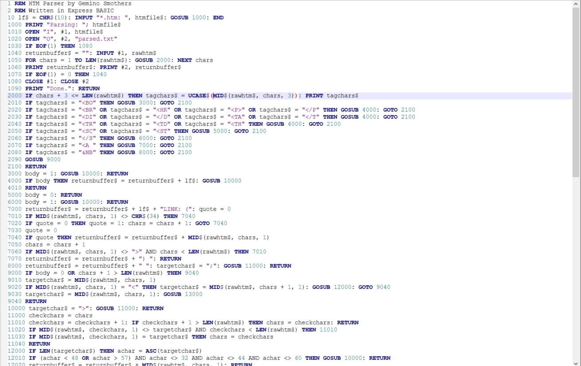Image resolution: width=581 pixels, height=366 pixels.
Task: Click empty scrollbar track below the thumb
Action: [576, 266]
